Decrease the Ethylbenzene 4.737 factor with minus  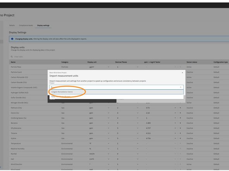tap(175, 128)
